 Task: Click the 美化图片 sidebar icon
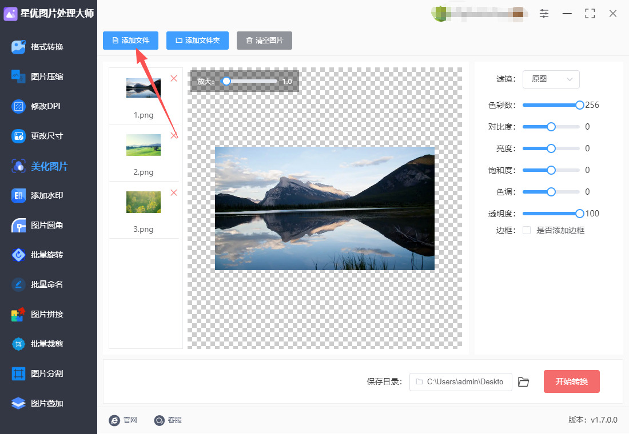(x=18, y=166)
